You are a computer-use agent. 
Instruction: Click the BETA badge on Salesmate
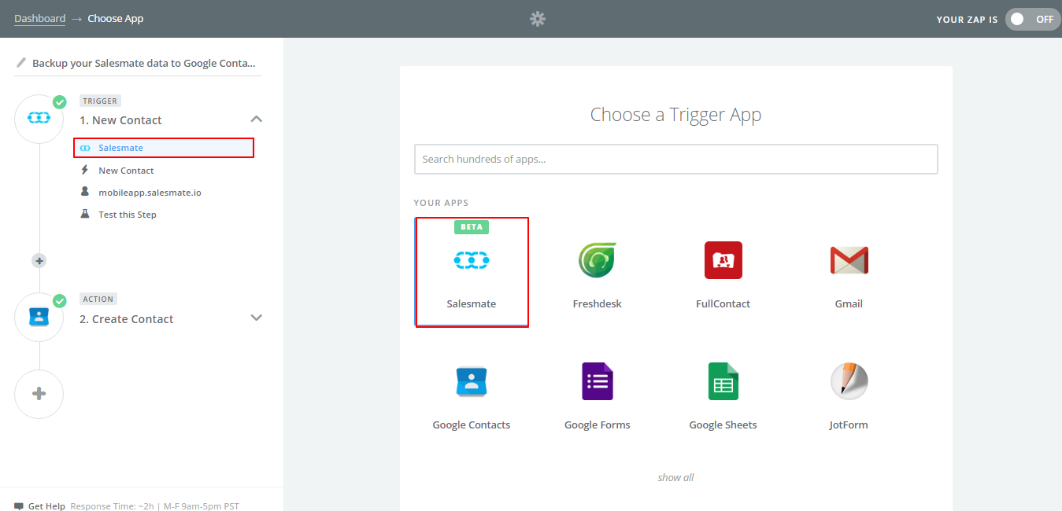coord(472,226)
